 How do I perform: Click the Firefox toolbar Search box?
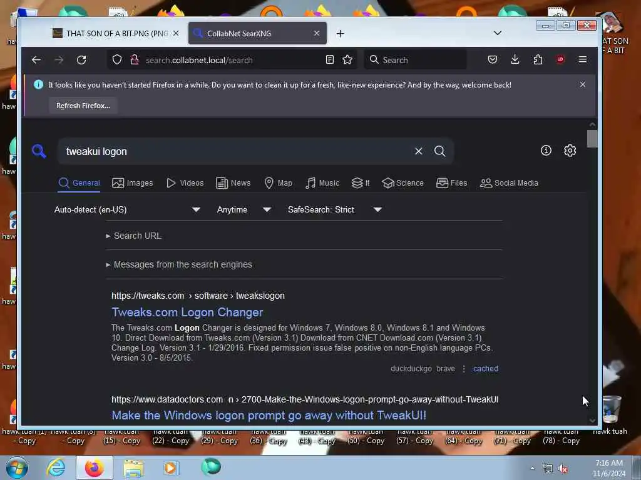click(416, 60)
